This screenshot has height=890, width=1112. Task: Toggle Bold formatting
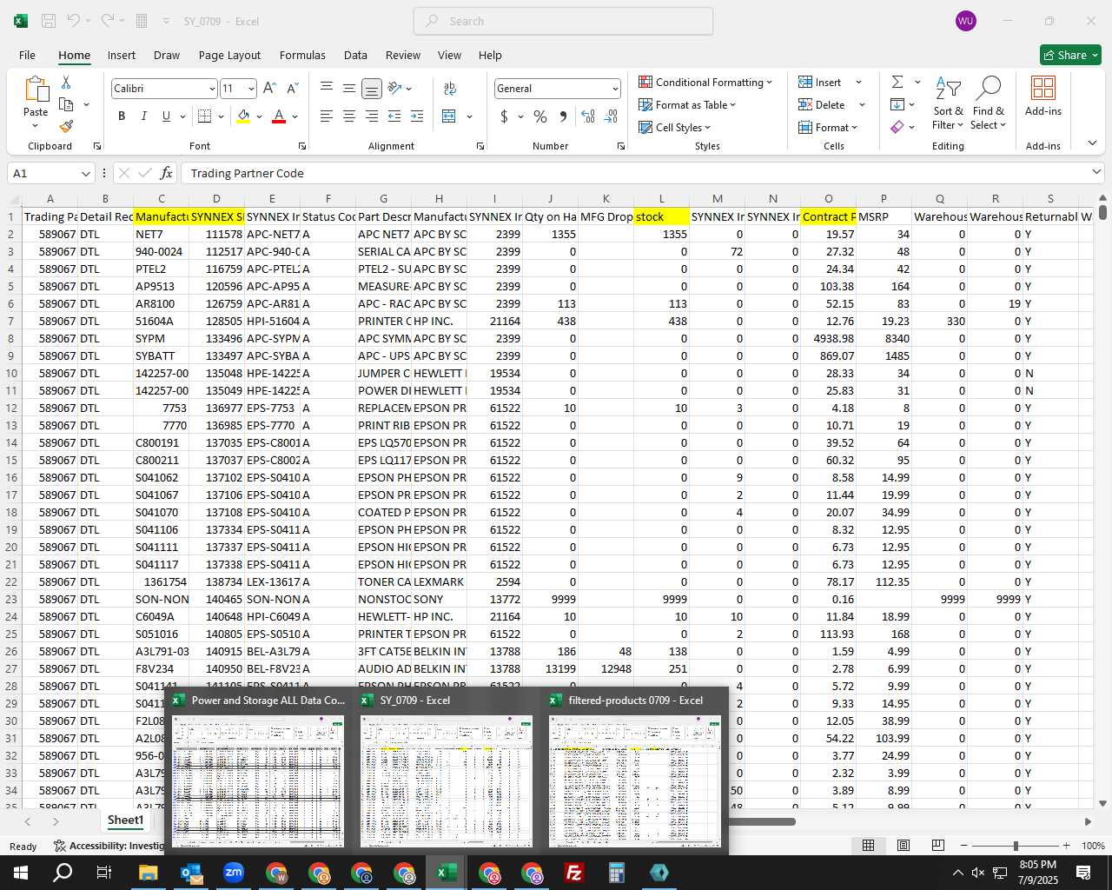point(122,116)
